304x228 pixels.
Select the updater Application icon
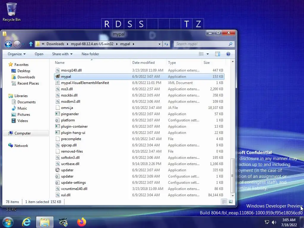click(x=57, y=170)
